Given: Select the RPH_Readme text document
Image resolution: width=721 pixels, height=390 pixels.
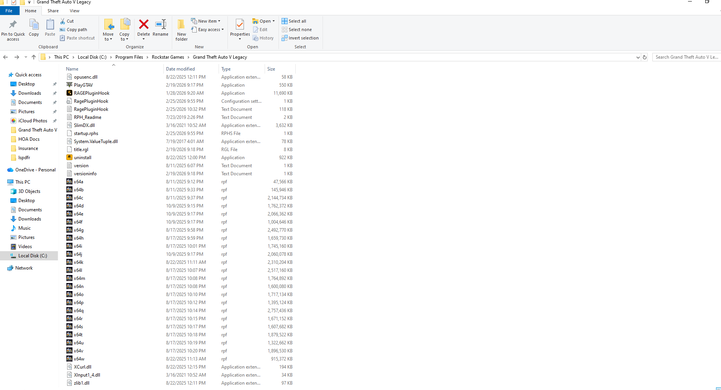Looking at the screenshot, I should 84,117.
